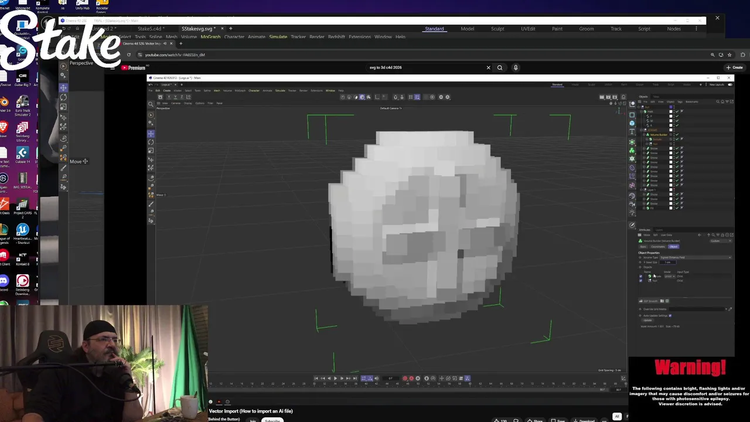The height and width of the screenshot is (422, 750).
Task: Add a new document tab in outer Cinema 4D
Action: pos(230,28)
